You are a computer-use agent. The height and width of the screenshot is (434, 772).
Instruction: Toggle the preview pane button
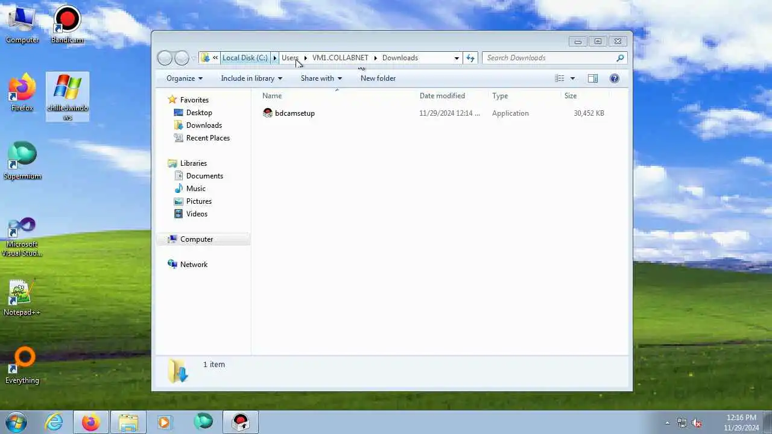point(593,78)
